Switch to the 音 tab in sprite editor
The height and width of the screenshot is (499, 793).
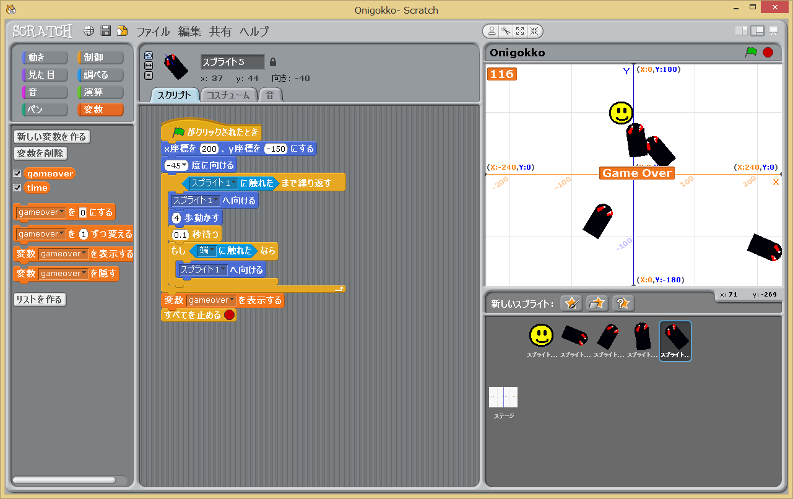tap(270, 95)
